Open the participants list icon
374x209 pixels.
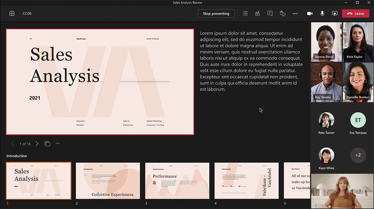(x=245, y=13)
